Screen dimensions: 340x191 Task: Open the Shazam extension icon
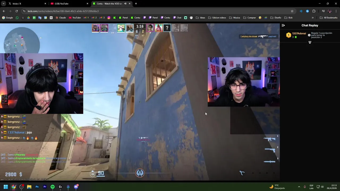coord(307,11)
